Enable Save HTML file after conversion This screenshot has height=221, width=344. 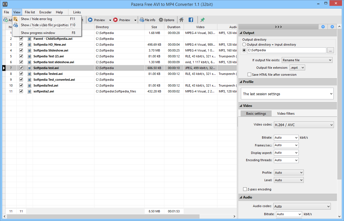point(249,75)
